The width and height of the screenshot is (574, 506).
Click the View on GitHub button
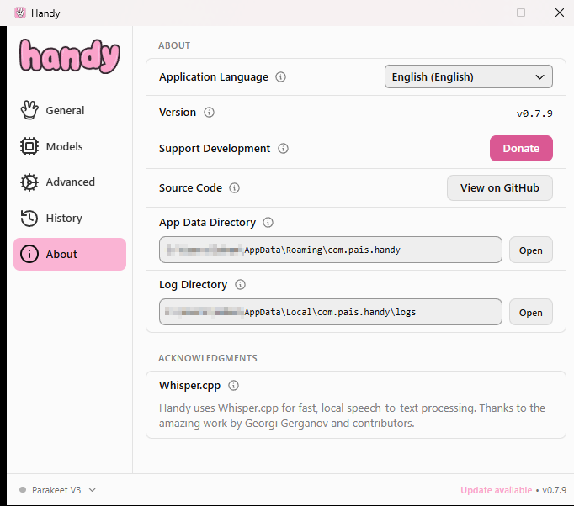499,188
